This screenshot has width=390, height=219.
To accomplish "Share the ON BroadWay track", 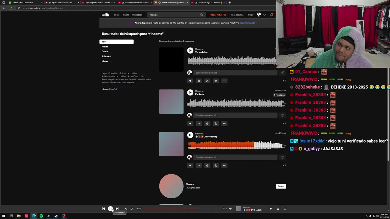I will (207, 165).
